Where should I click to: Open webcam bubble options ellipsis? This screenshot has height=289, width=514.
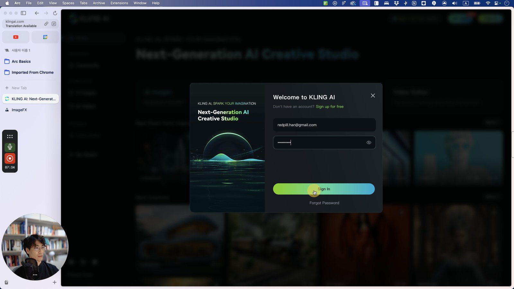[x=35, y=275]
